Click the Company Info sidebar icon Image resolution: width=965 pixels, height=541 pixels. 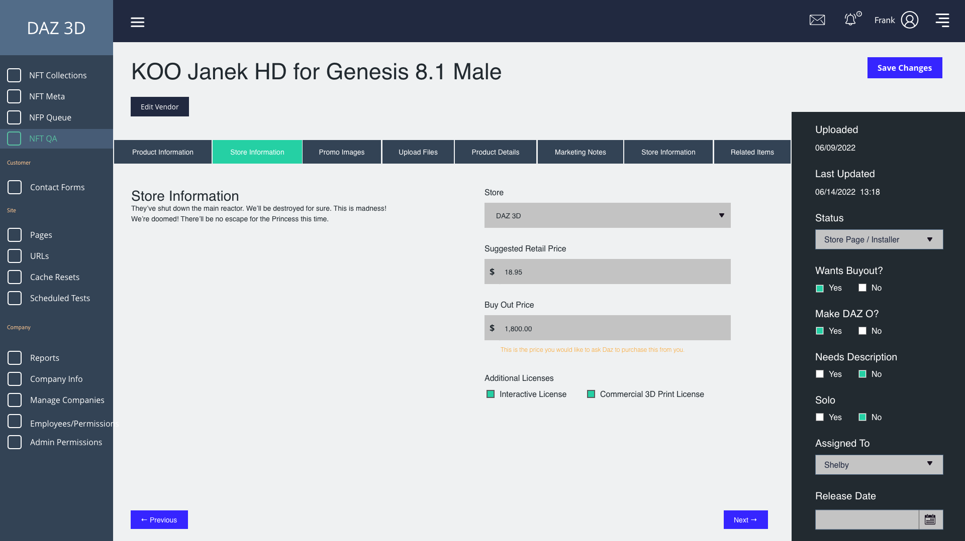(15, 379)
